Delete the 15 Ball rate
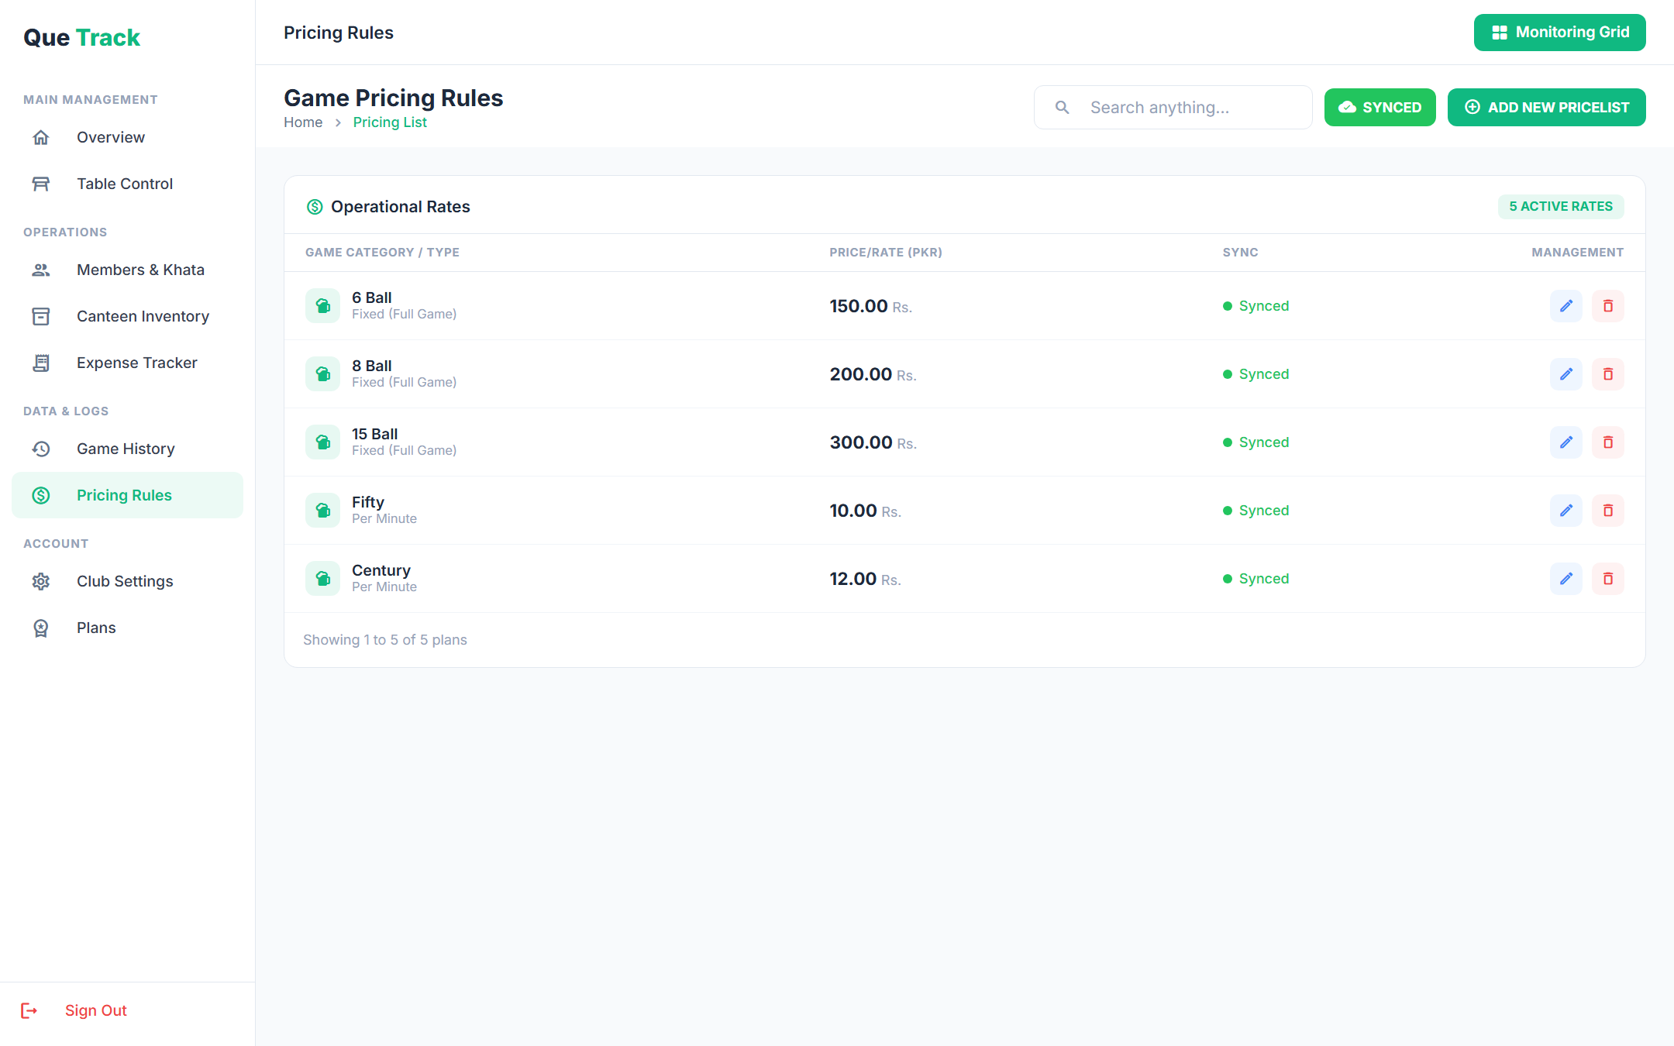This screenshot has height=1046, width=1674. coord(1608,442)
